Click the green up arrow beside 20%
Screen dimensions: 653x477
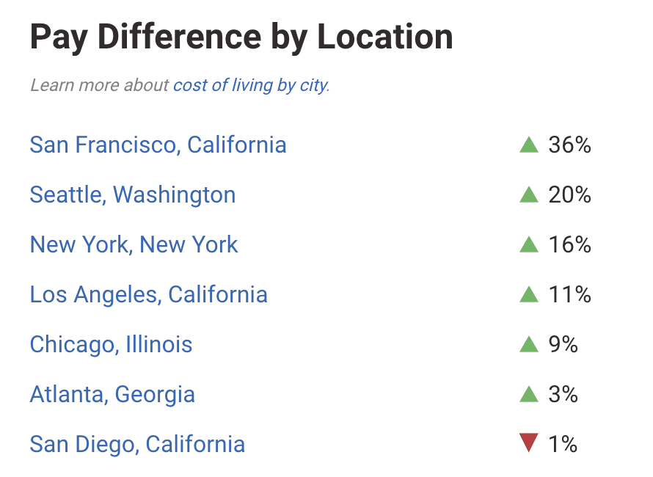pyautogui.click(x=529, y=194)
